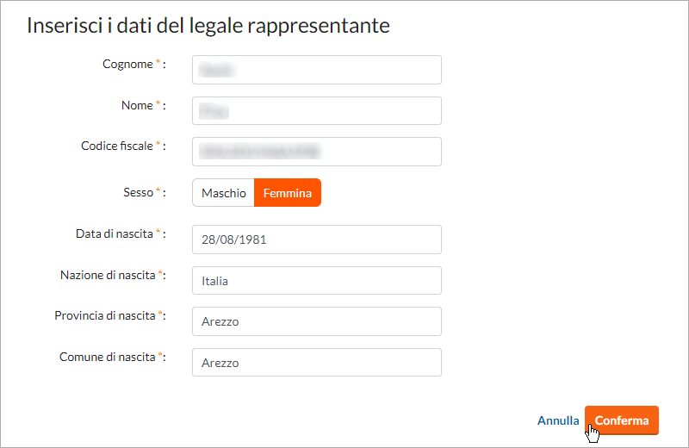Focus the Nome text box
This screenshot has width=689, height=448.
click(x=317, y=111)
